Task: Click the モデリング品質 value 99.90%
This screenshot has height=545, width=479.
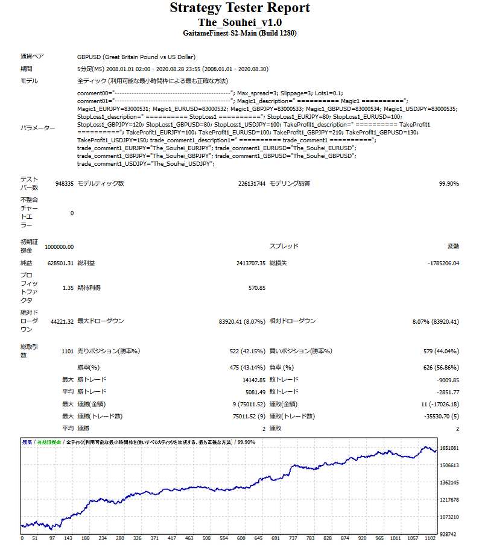Action: pos(449,184)
